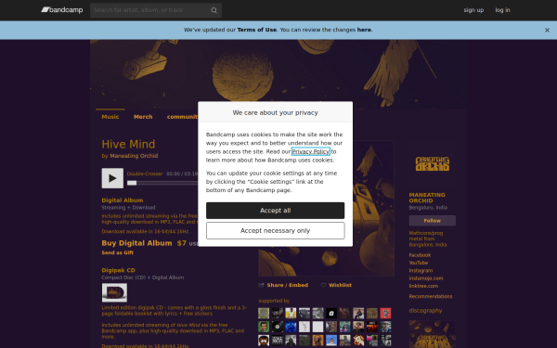Open the Facebook link
557x348 pixels.
pyautogui.click(x=420, y=255)
